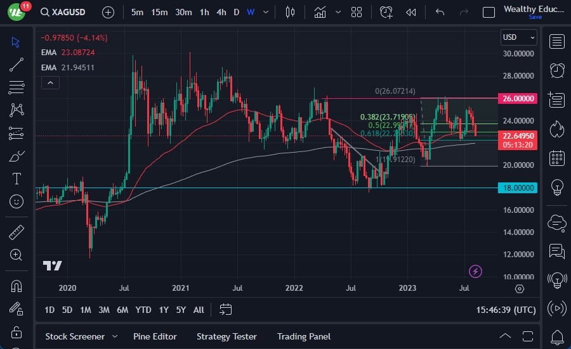Select the trend line drawing tool
Screen dimensions: 571x349
tap(16, 64)
